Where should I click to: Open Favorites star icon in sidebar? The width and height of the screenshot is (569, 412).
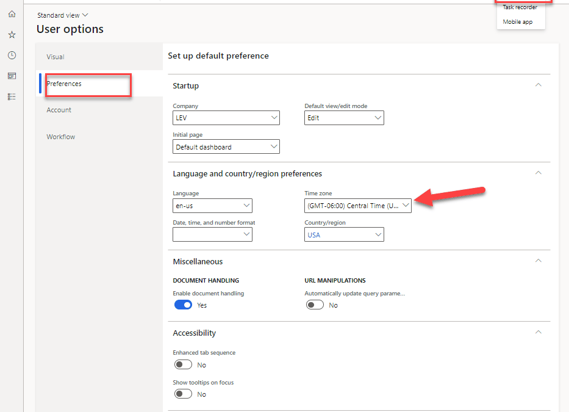12,35
